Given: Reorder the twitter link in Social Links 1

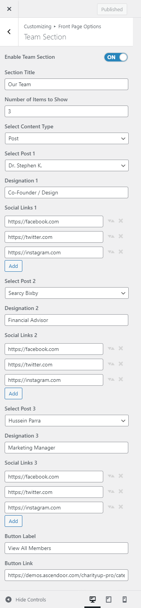Looking at the screenshot, I should click(x=111, y=237).
